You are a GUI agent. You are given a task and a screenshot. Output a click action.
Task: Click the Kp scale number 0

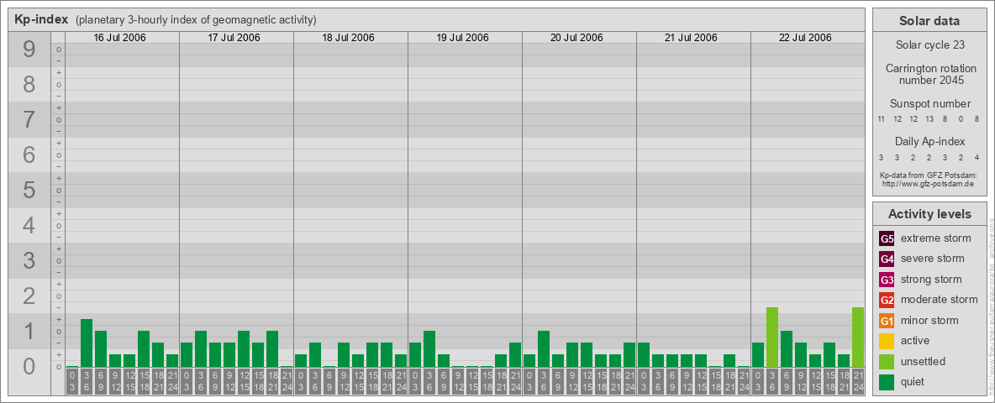pyautogui.click(x=29, y=366)
